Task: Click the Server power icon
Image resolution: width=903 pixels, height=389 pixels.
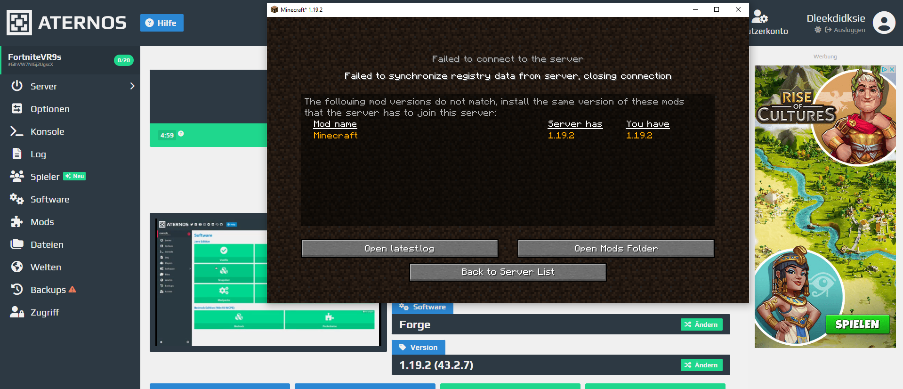Action: (x=17, y=86)
